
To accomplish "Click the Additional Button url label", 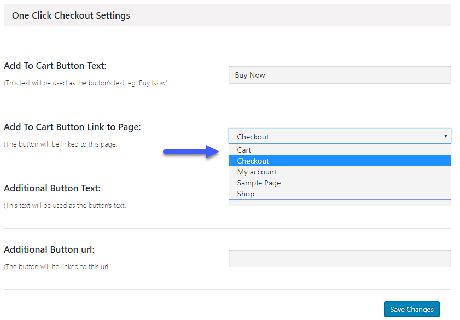I will tap(49, 249).
